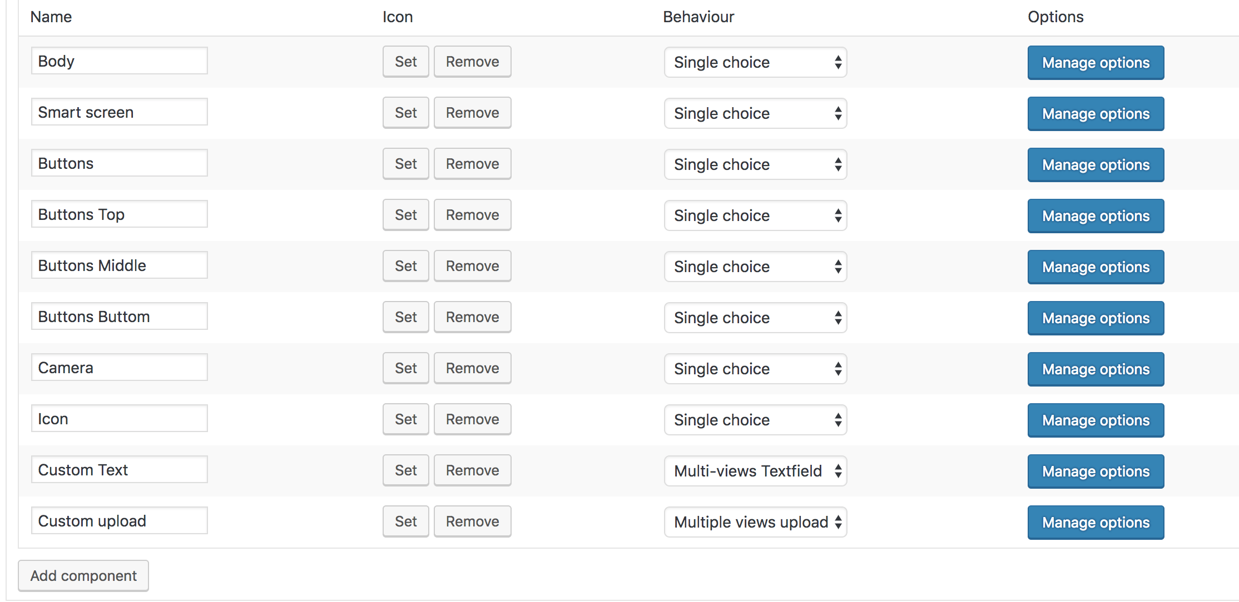The width and height of the screenshot is (1239, 602).
Task: Set an icon for Buttons Top
Action: [406, 215]
